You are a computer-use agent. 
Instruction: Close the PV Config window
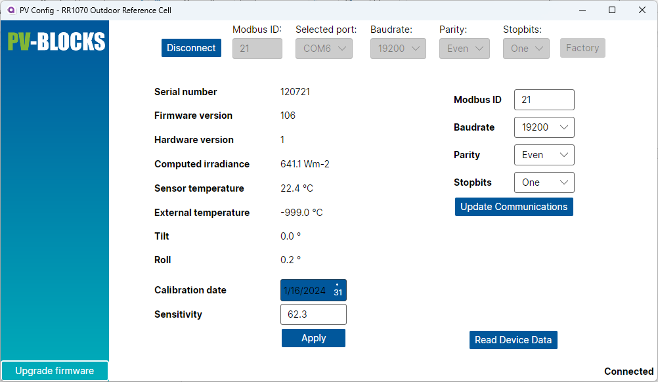[642, 10]
